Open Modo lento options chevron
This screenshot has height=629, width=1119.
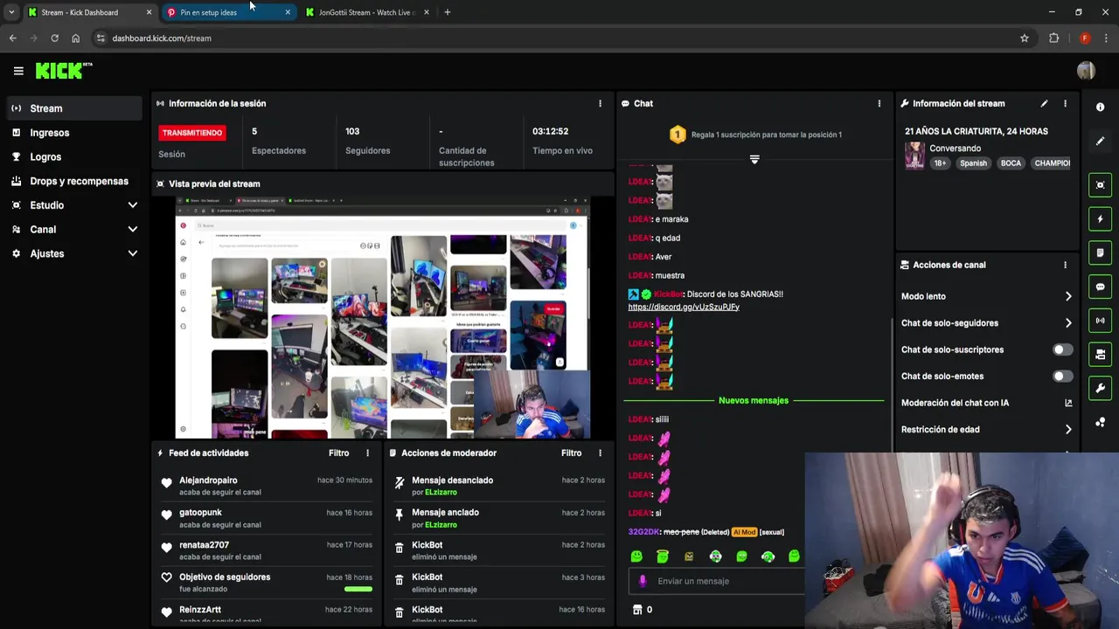(x=1067, y=296)
